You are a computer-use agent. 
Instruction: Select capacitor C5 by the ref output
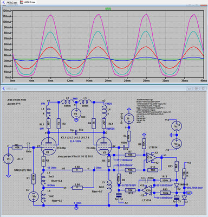[x=177, y=197]
